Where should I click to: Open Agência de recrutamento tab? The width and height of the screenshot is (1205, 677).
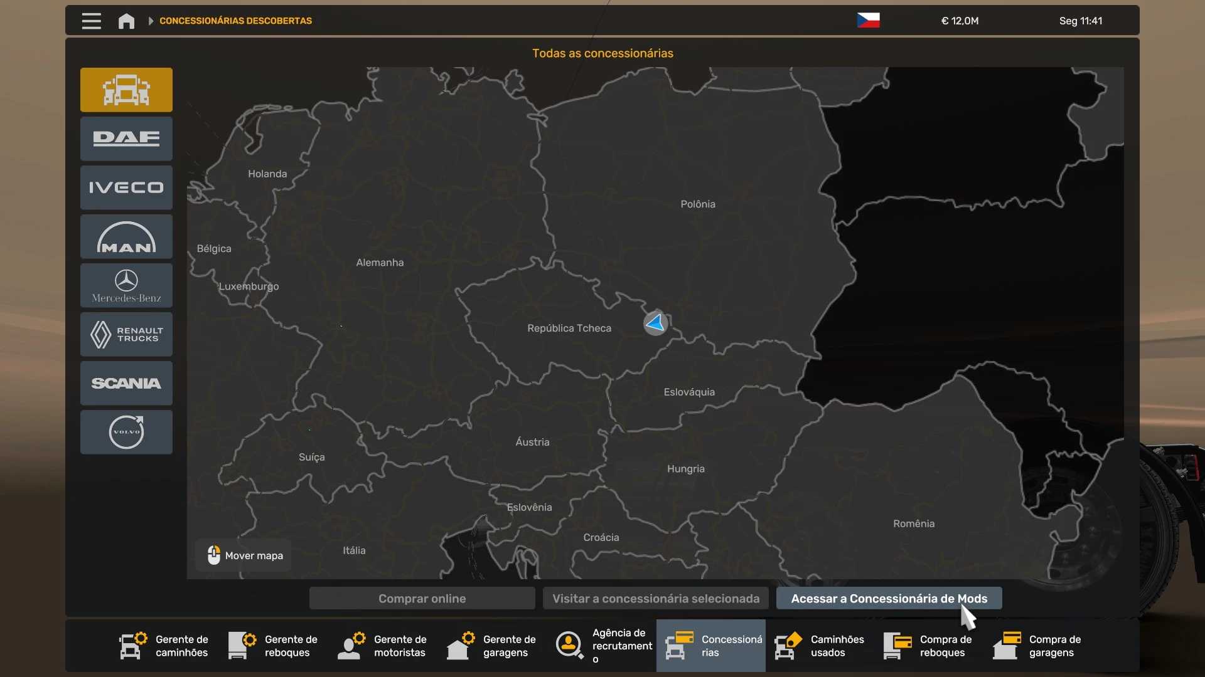604,646
